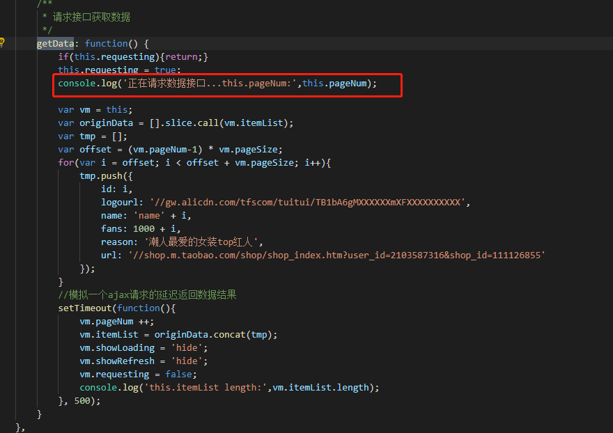613x433 pixels.
Task: Click the 'id: i,' property line
Action: click(x=116, y=189)
